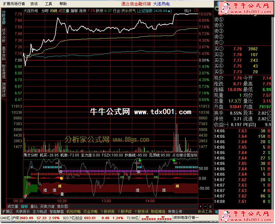Open the 扩展市场行情 menu
The width and height of the screenshot is (275, 224).
[x=14, y=4]
